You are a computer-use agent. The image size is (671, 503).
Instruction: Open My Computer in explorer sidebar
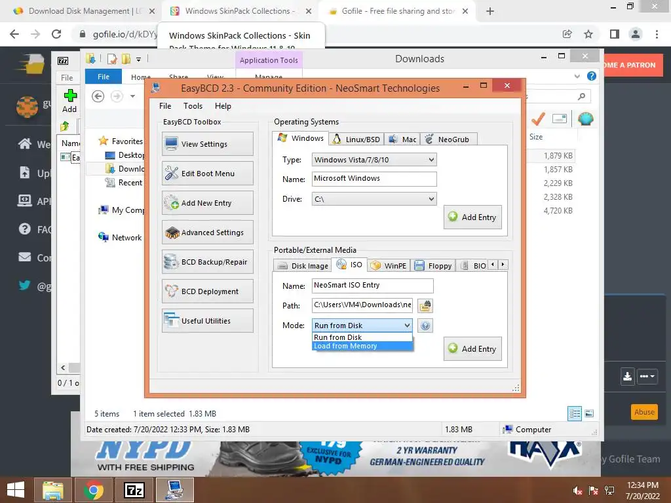(121, 210)
